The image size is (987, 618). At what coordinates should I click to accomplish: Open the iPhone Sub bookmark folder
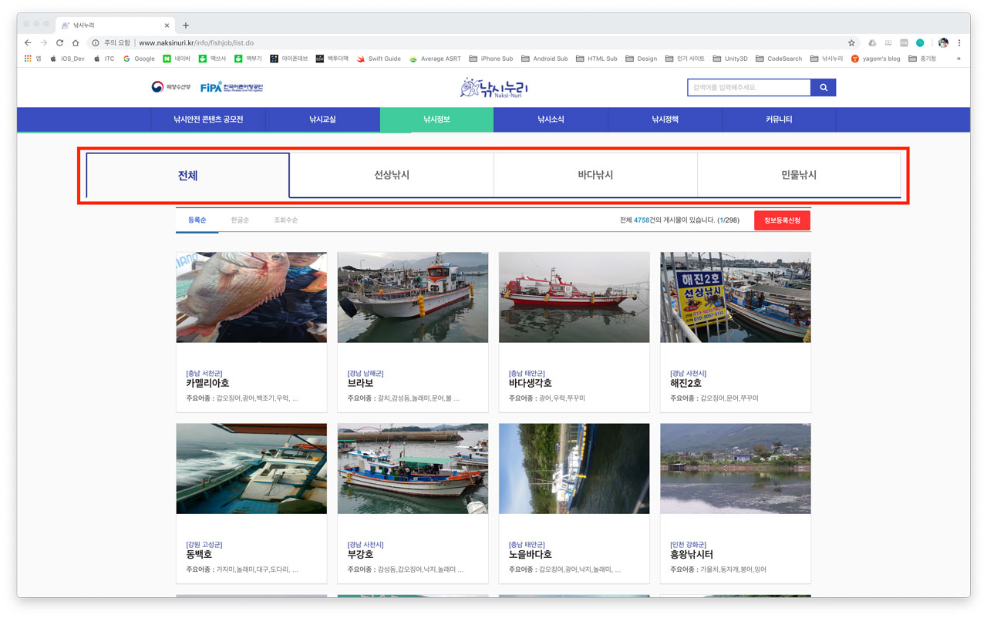pos(490,59)
